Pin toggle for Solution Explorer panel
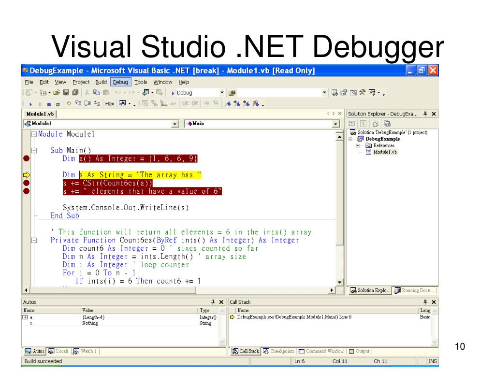 click(x=425, y=114)
